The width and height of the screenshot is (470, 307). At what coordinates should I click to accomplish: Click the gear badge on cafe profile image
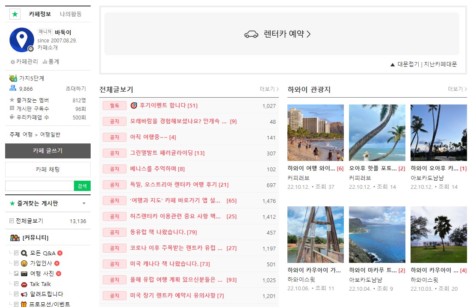[x=31, y=49]
